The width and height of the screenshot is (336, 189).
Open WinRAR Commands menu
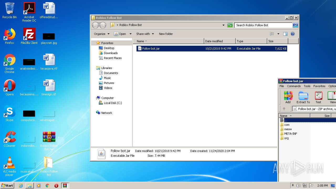294,86
